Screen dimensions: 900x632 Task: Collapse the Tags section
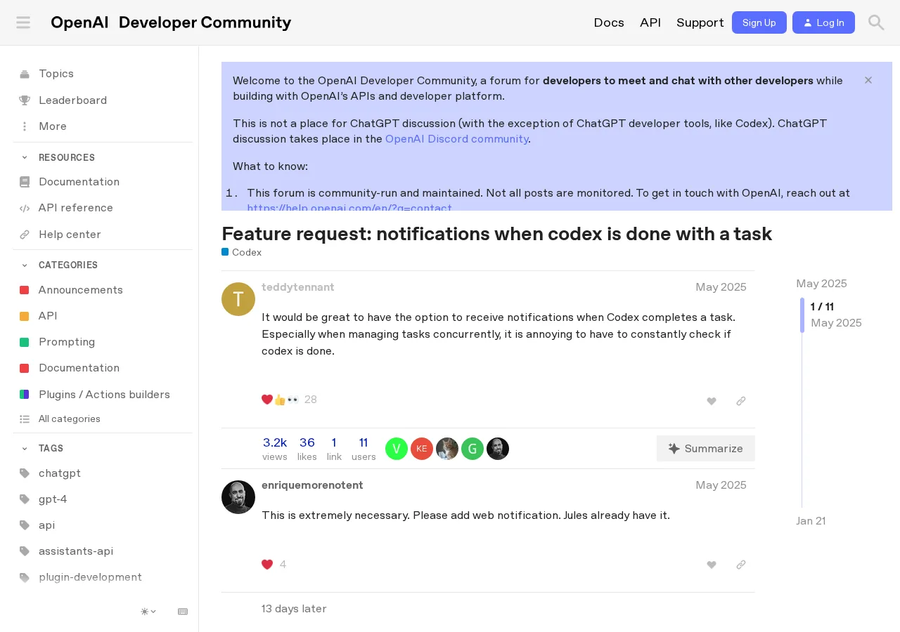coord(25,448)
